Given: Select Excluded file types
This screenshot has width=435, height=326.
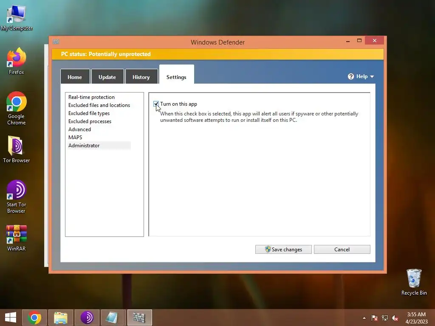Looking at the screenshot, I should point(89,113).
